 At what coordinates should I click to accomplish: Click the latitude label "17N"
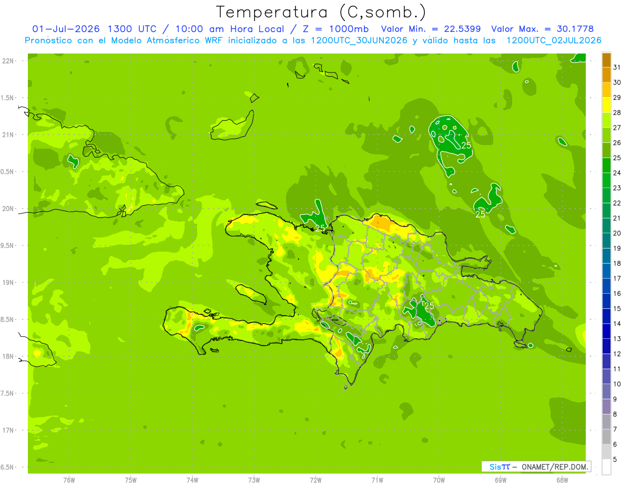coord(8,430)
